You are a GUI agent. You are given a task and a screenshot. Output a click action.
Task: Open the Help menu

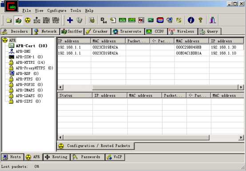(x=89, y=11)
